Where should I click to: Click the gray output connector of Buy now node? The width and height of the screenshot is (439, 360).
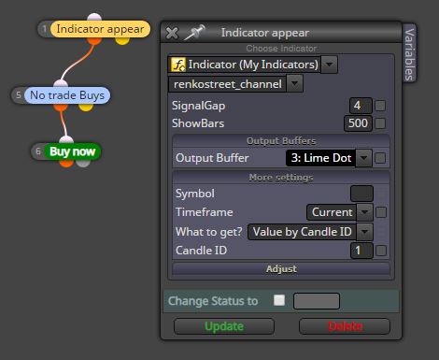(83, 163)
